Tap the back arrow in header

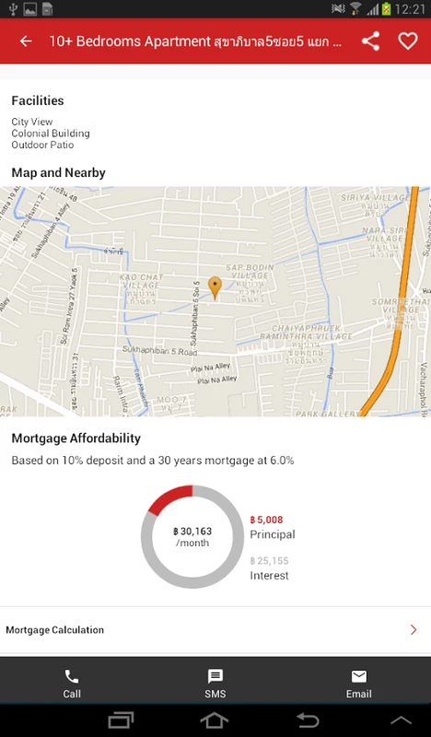point(26,41)
